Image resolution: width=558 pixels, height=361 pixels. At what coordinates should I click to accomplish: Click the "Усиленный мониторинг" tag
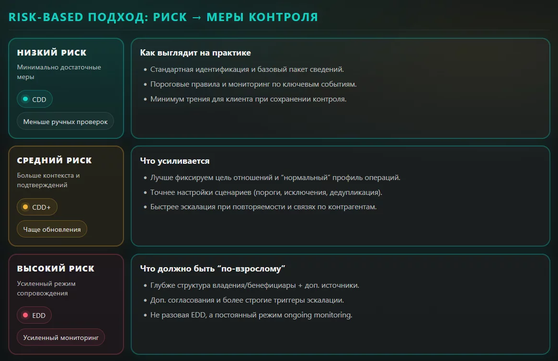click(61, 338)
